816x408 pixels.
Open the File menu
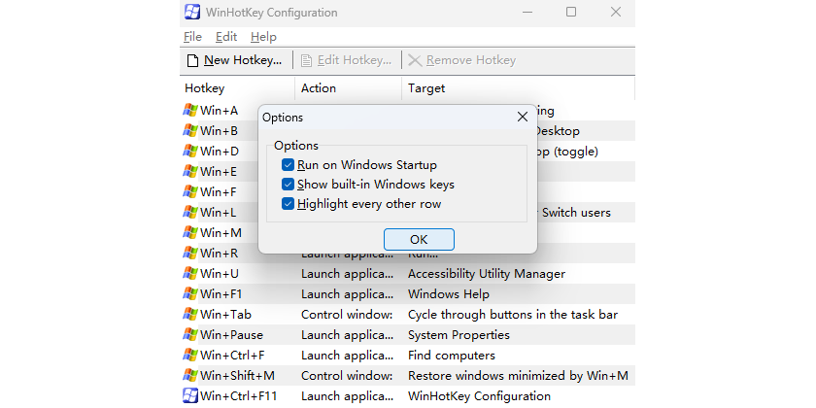pos(192,37)
